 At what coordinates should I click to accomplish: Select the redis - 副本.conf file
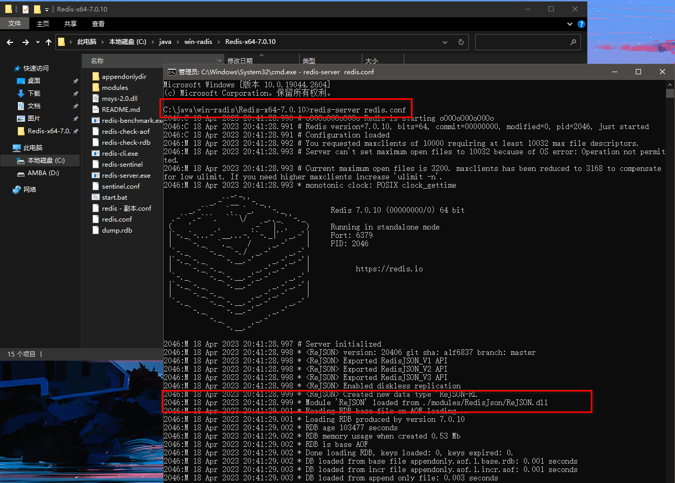click(x=127, y=208)
